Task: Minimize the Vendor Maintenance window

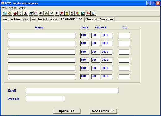Action: coord(148,3)
